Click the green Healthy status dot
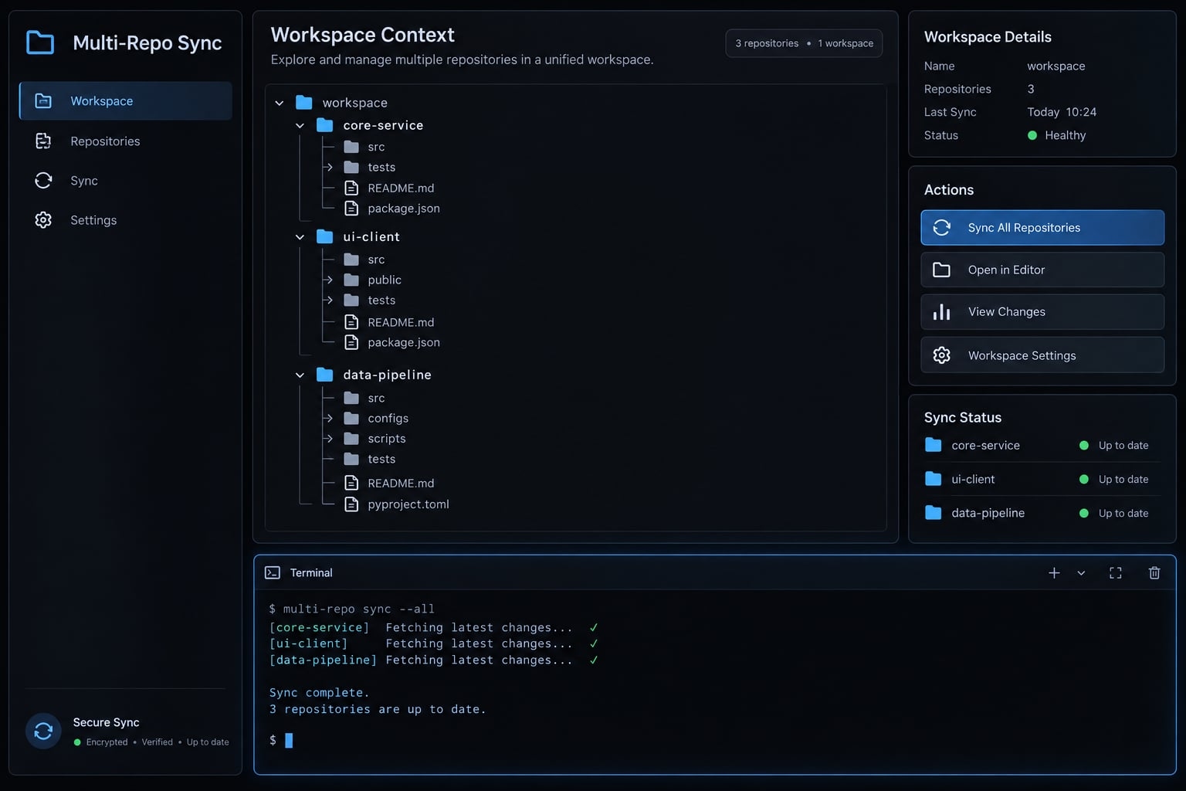1186x791 pixels. coord(1032,135)
